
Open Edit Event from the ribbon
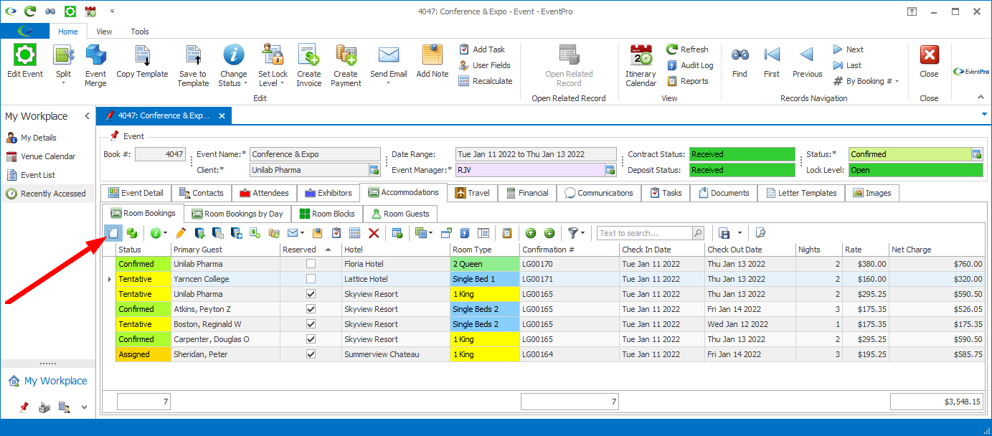click(x=25, y=62)
